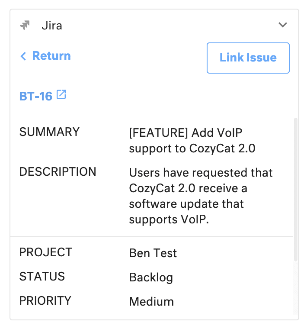Click the external link icon next to BT-16
This screenshot has height=329, width=307.
[61, 95]
